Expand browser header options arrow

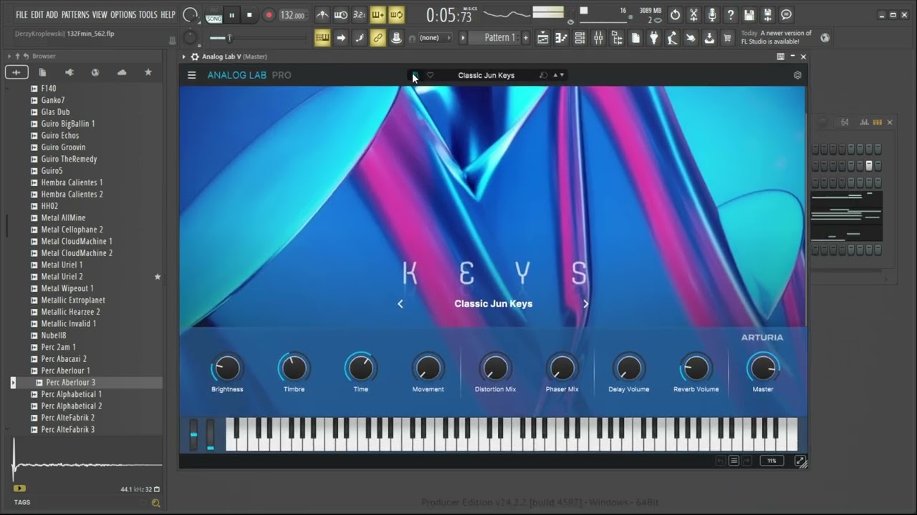(x=9, y=57)
